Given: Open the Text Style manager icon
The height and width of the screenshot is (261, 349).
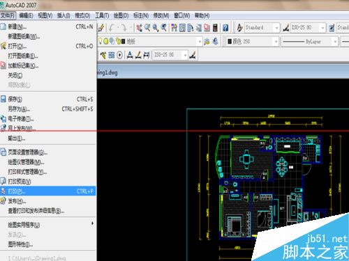Looking at the screenshot, I should [x=239, y=28].
